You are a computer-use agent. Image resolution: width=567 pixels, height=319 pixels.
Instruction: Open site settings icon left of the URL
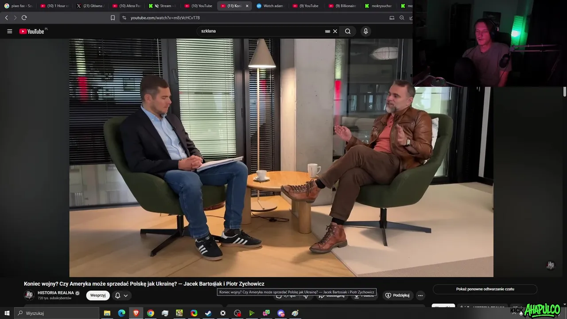click(x=124, y=18)
